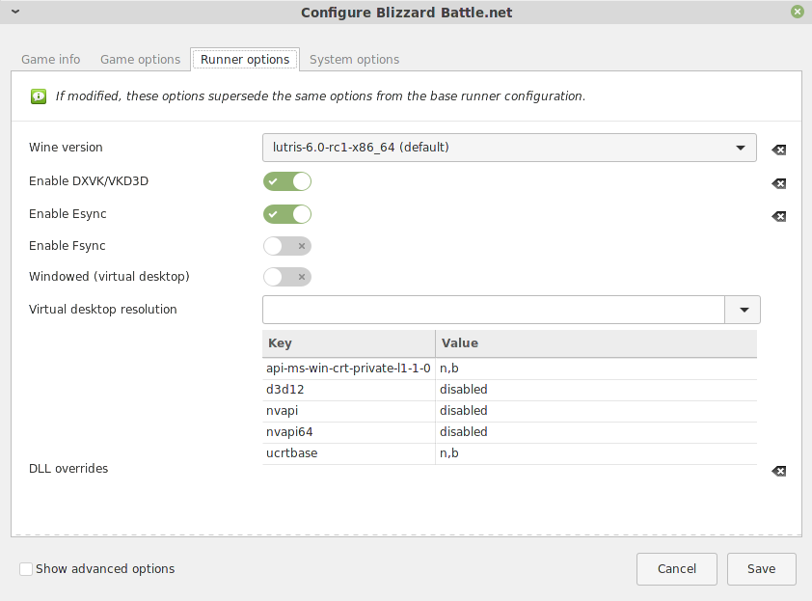
Task: Open the Game options tab
Action: 141,60
